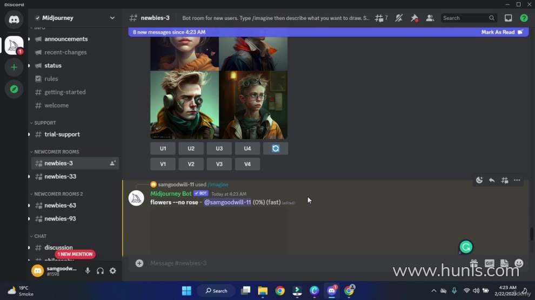Click the V3 variation button
535x300 pixels.
point(219,164)
